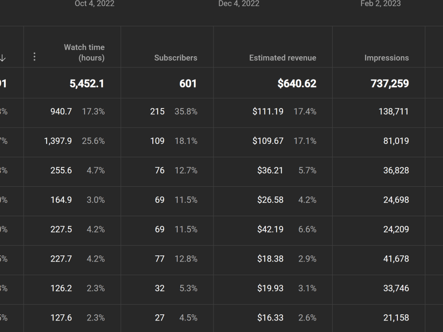Viewport: 443px width, 332px height.
Task: Click the 21,158 impressions cell
Action: [396, 318]
